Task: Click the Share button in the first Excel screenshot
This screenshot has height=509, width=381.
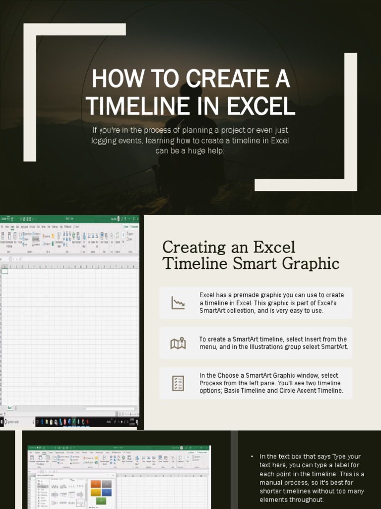Action: 126,227
